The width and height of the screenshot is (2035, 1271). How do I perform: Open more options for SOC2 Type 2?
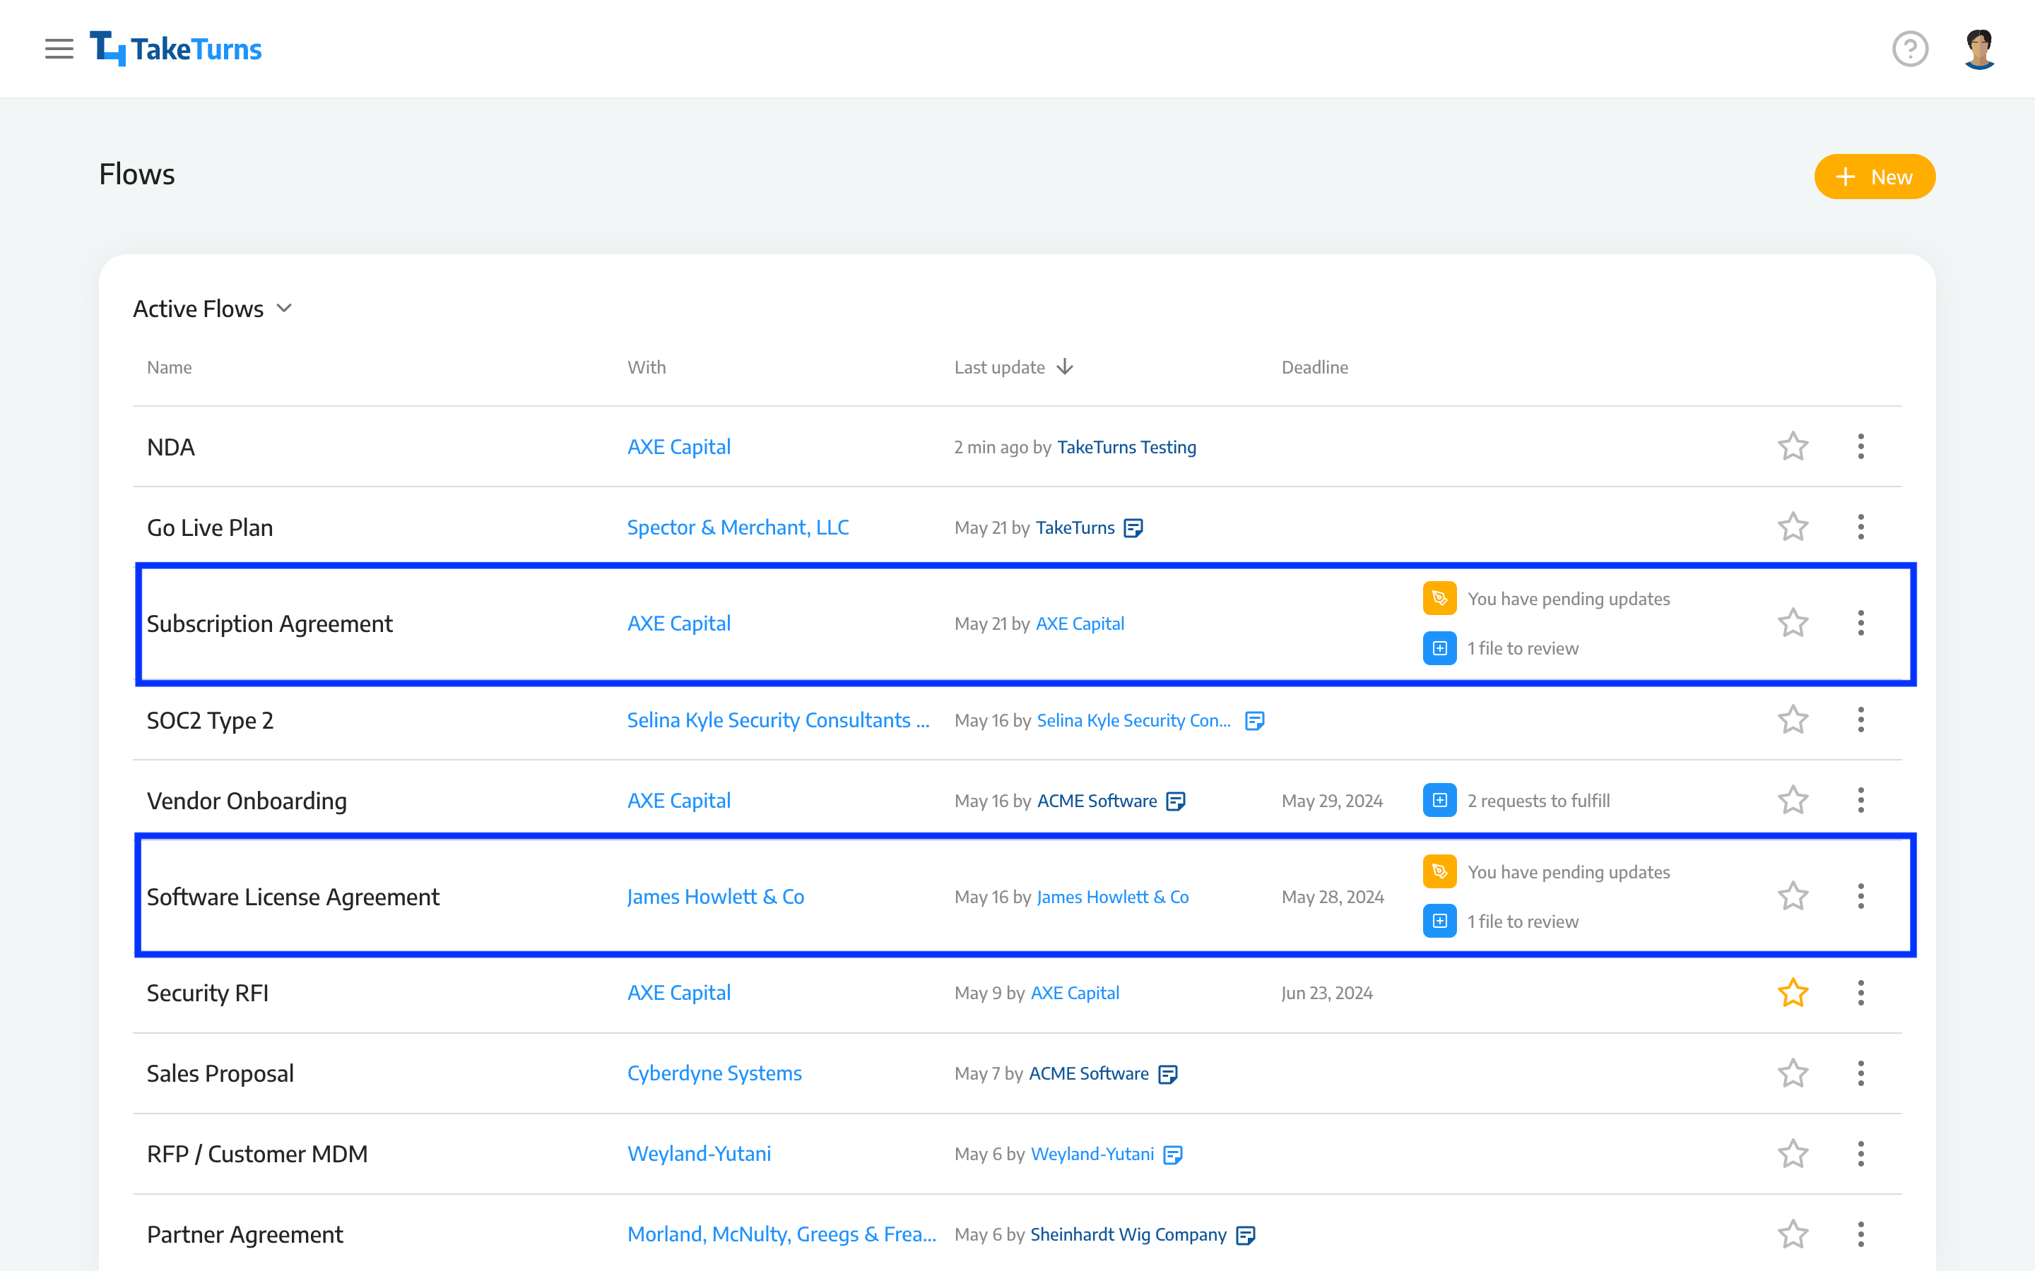pos(1861,720)
